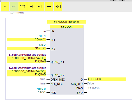Select the SFDOOR block header

coord(67,27)
